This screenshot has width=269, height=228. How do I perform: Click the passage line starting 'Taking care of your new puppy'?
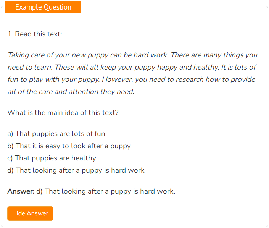(132, 55)
